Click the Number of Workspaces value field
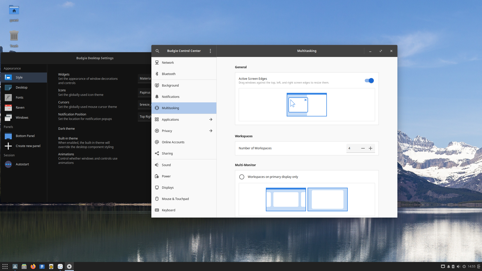This screenshot has width=482, height=271. coord(353,148)
